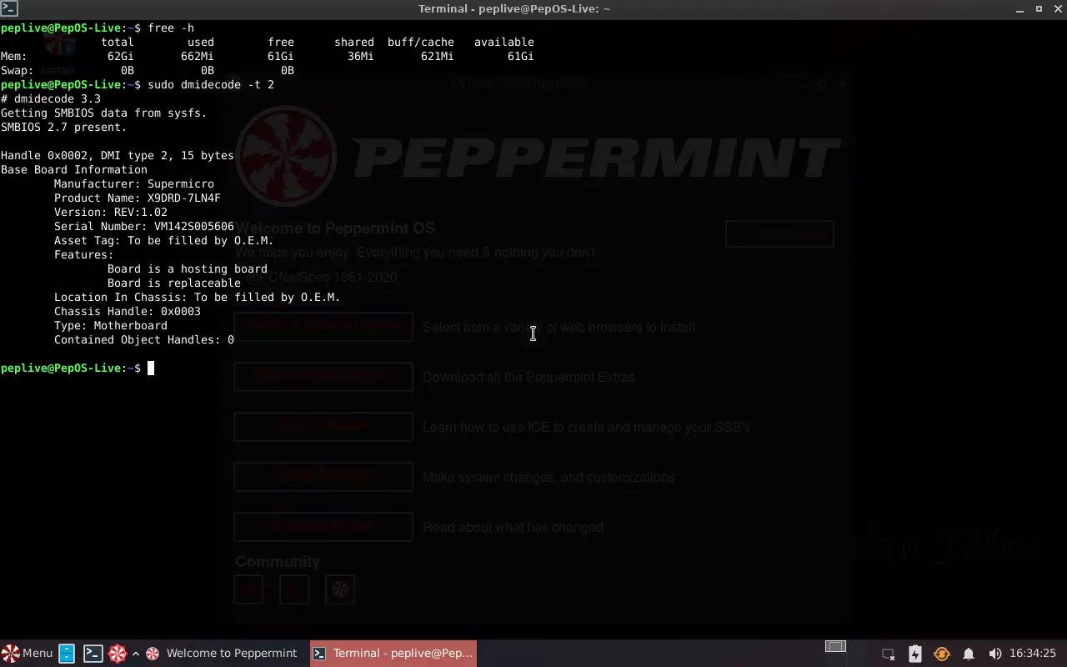
Task: Click the 'SMBIOS 2.7 present.' line
Action: point(64,127)
